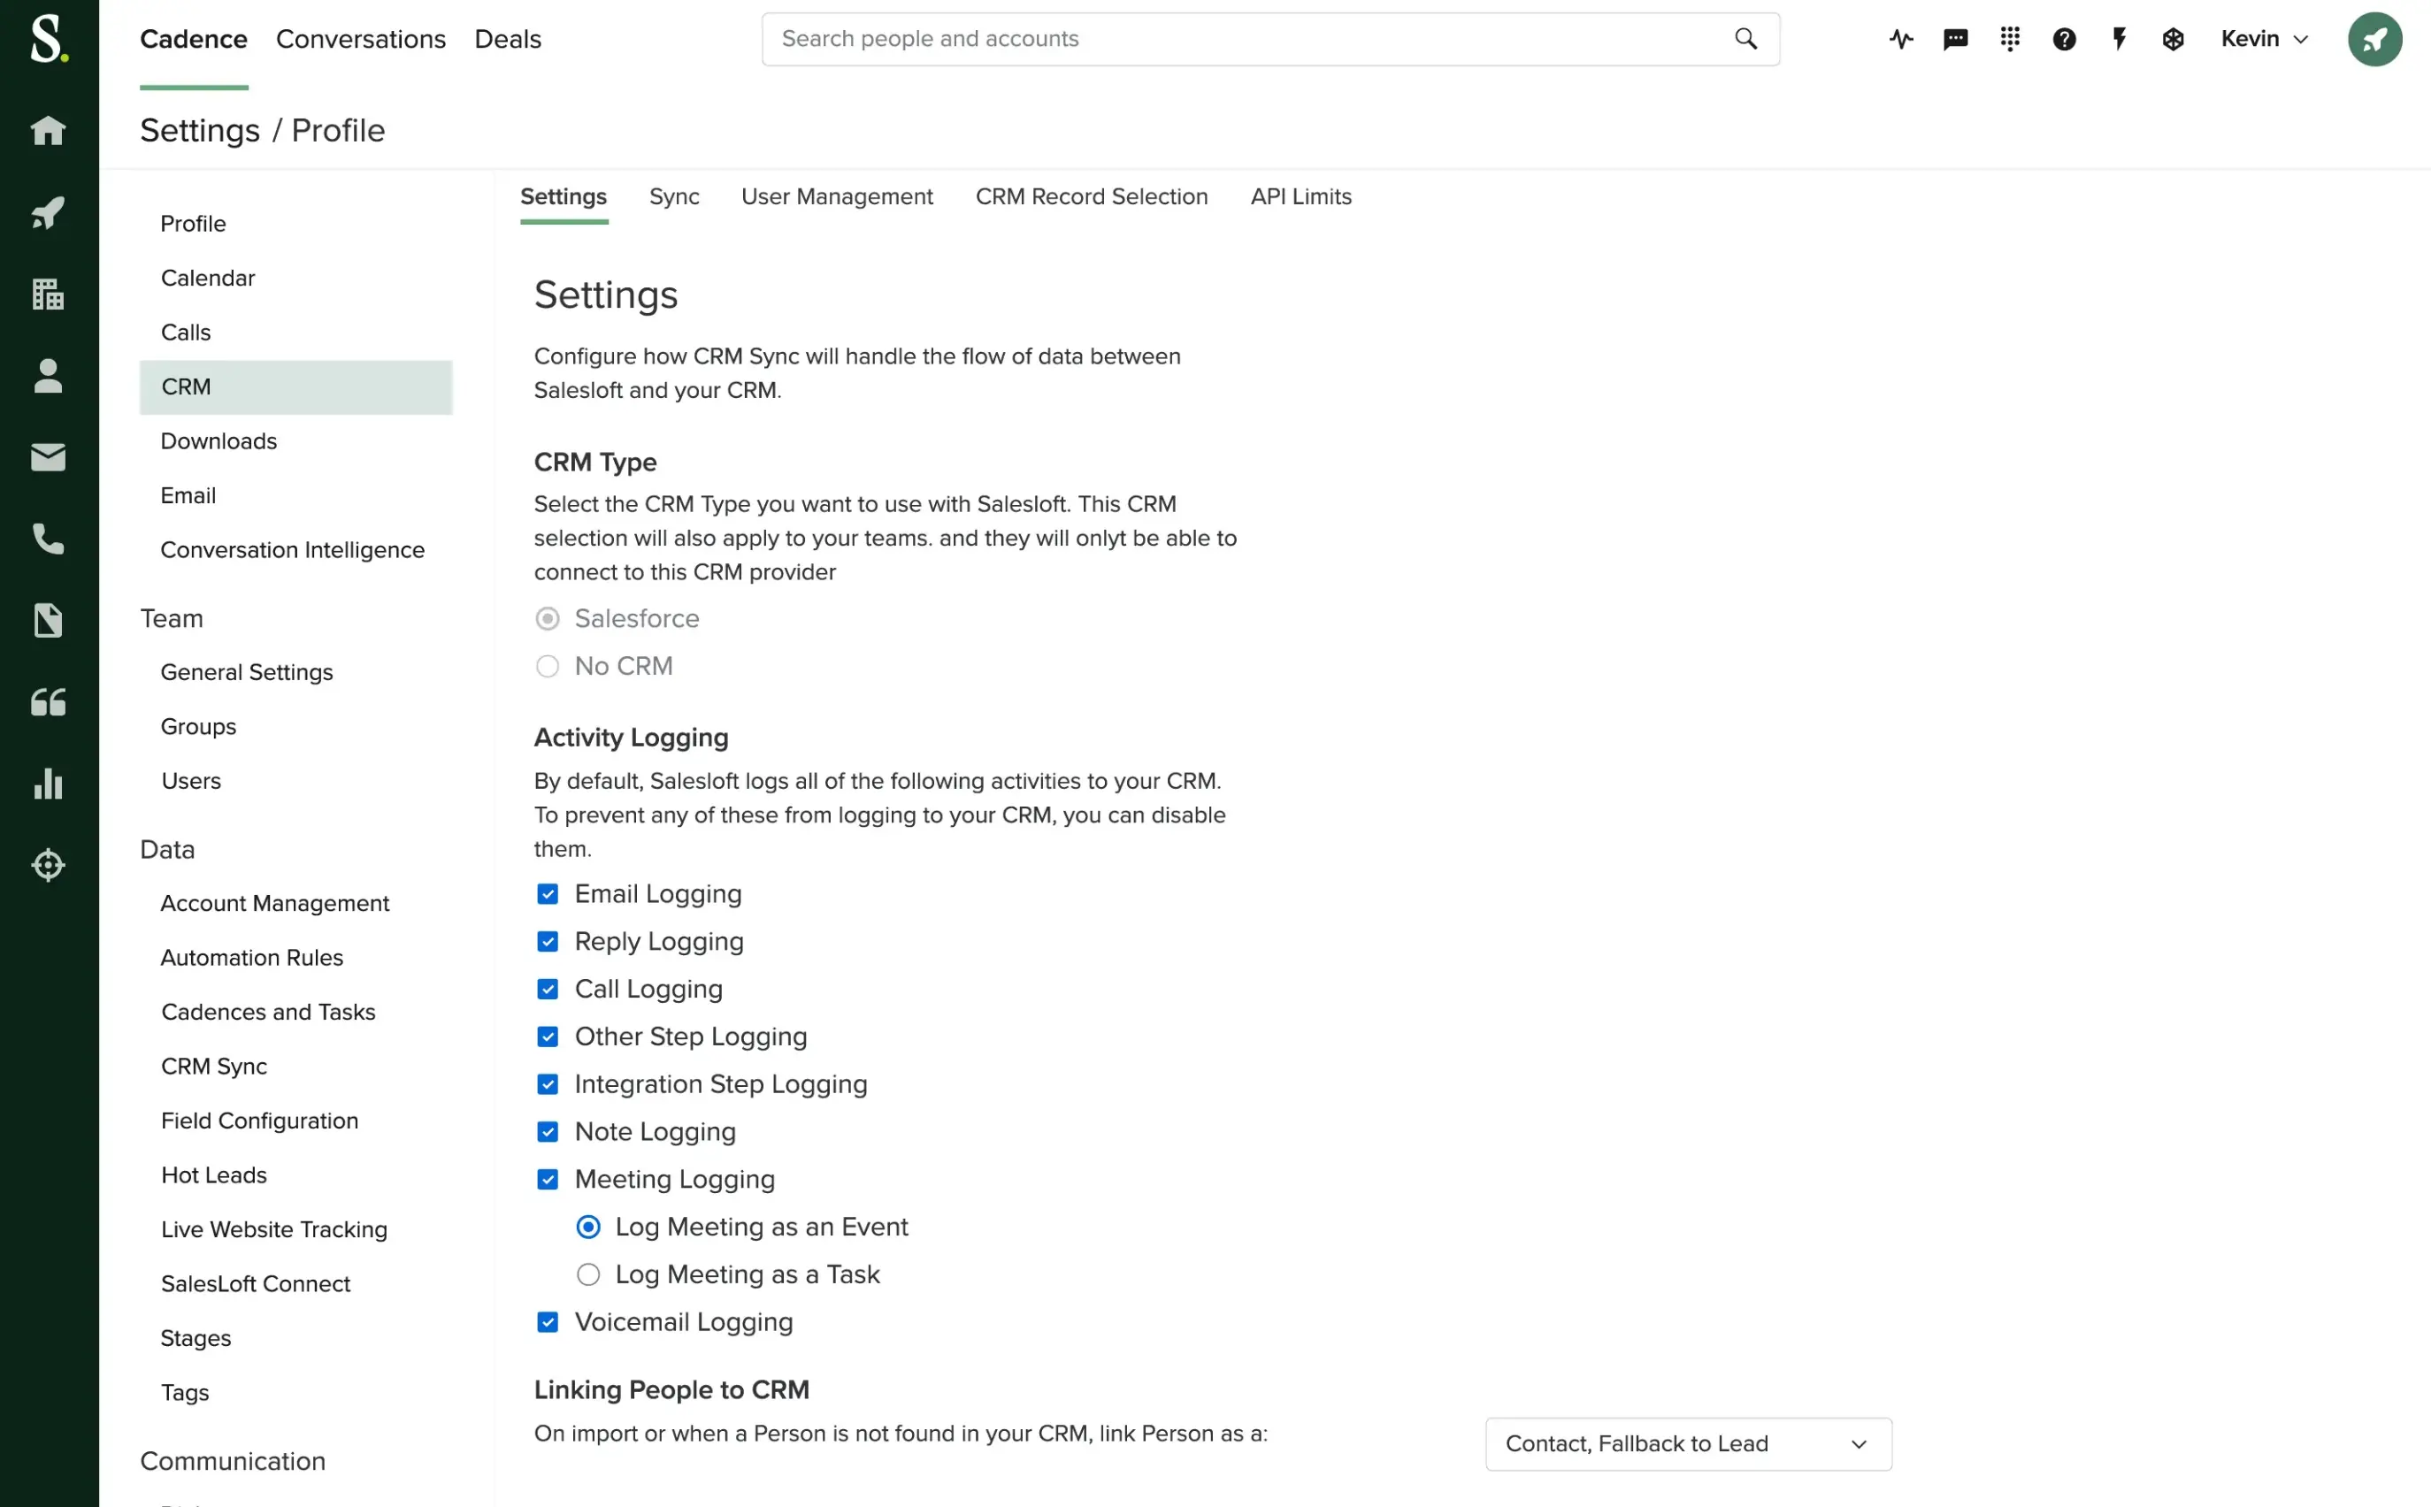Toggle the Other Step Logging checkbox

tap(548, 1037)
